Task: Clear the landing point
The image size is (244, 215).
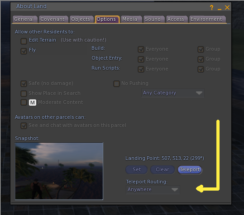Action: (x=163, y=169)
